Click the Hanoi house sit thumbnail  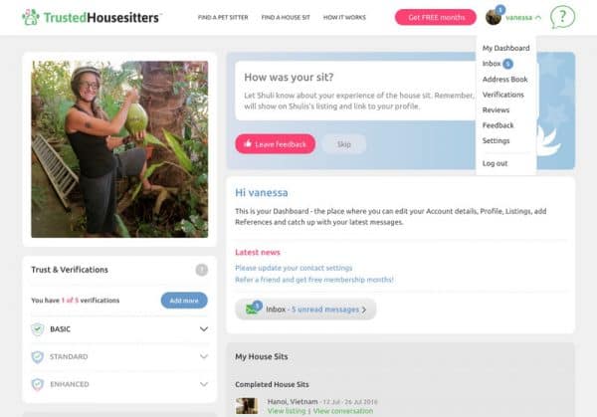point(247,406)
